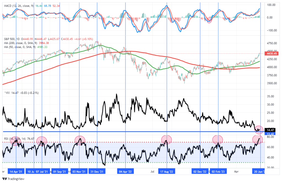Click 40.00 on the RSI scale
The height and width of the screenshot is (183, 282).
point(271,157)
